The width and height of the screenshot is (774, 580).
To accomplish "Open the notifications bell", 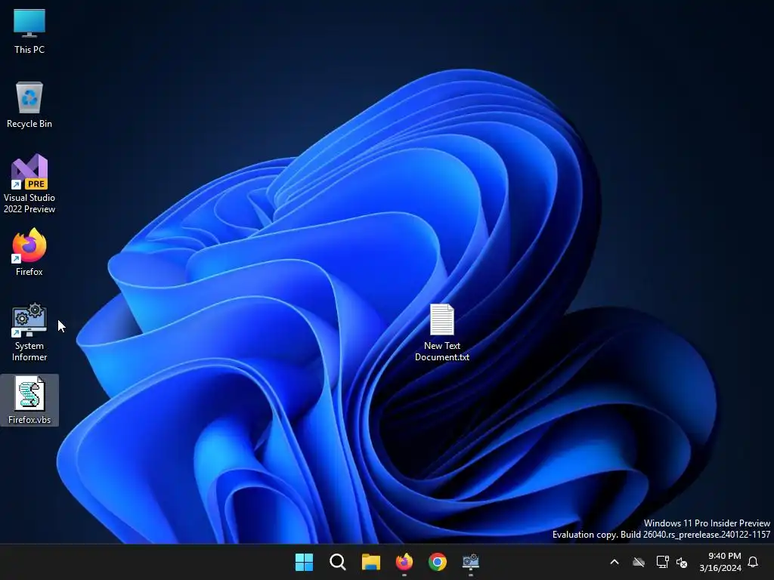I will tap(754, 562).
